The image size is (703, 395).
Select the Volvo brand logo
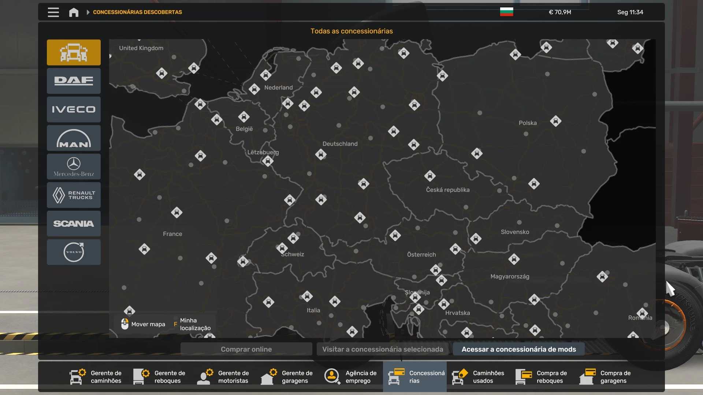74,252
